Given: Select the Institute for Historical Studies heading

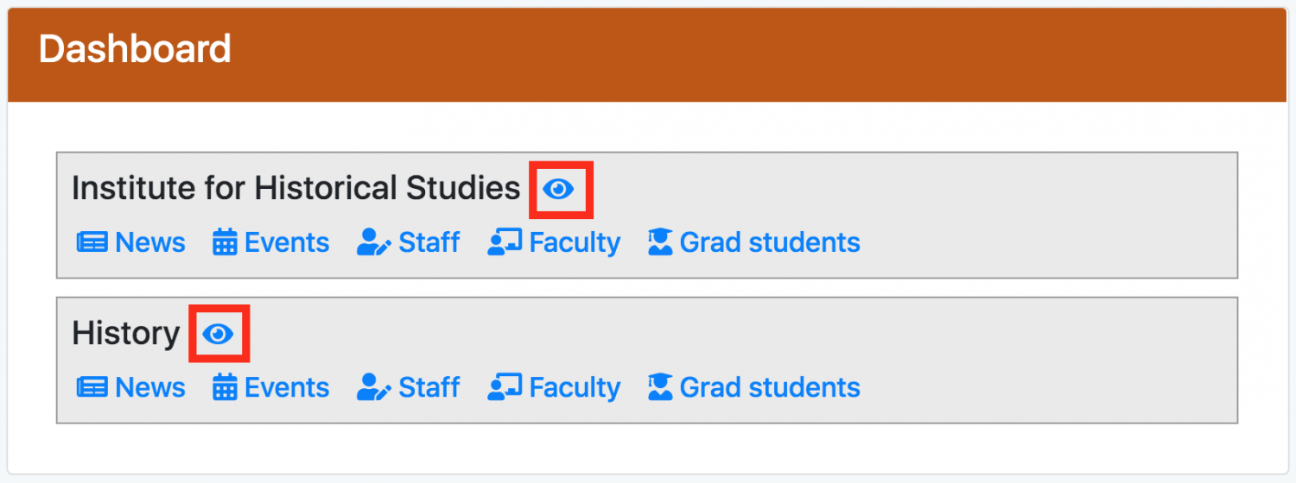Looking at the screenshot, I should [296, 188].
